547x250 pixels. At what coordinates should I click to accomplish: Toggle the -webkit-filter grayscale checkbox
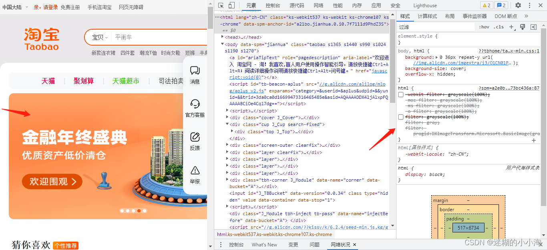coord(401,94)
